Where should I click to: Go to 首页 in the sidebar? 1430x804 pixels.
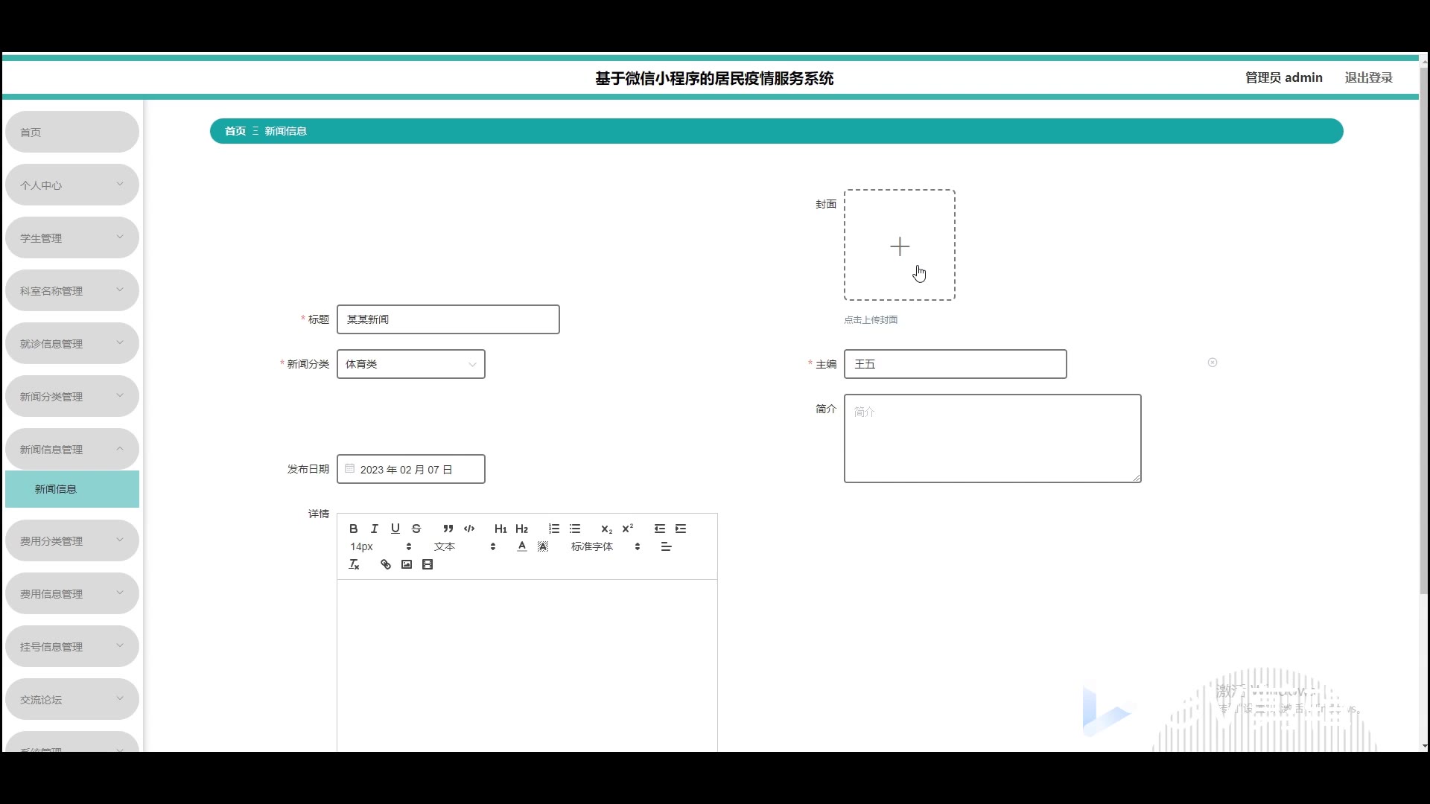[x=71, y=132]
